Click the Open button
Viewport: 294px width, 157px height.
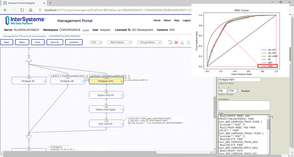(22, 42)
